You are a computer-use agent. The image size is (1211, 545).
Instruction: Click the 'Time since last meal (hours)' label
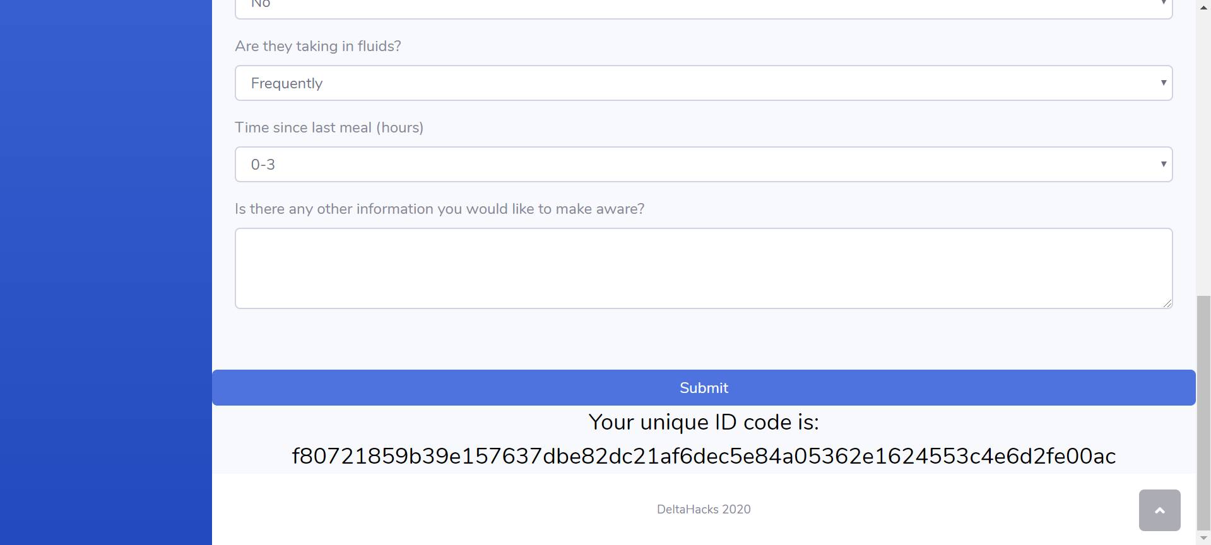[329, 127]
